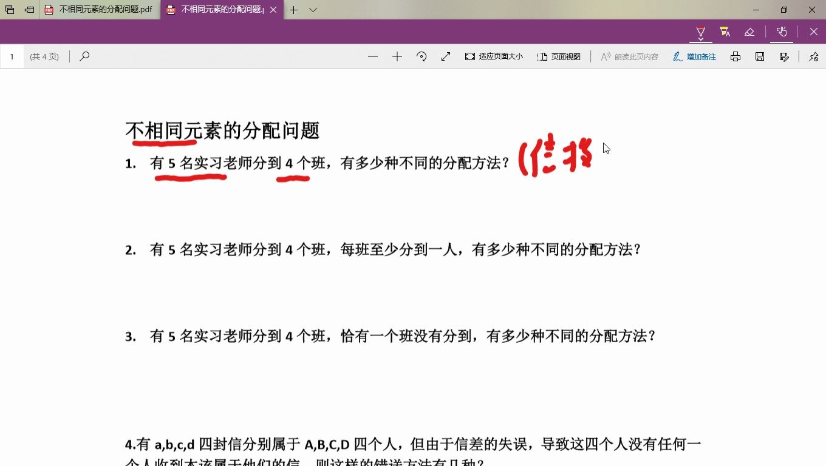Click the (共 4 页) page count text
Screen dimensions: 826x466
tap(44, 56)
